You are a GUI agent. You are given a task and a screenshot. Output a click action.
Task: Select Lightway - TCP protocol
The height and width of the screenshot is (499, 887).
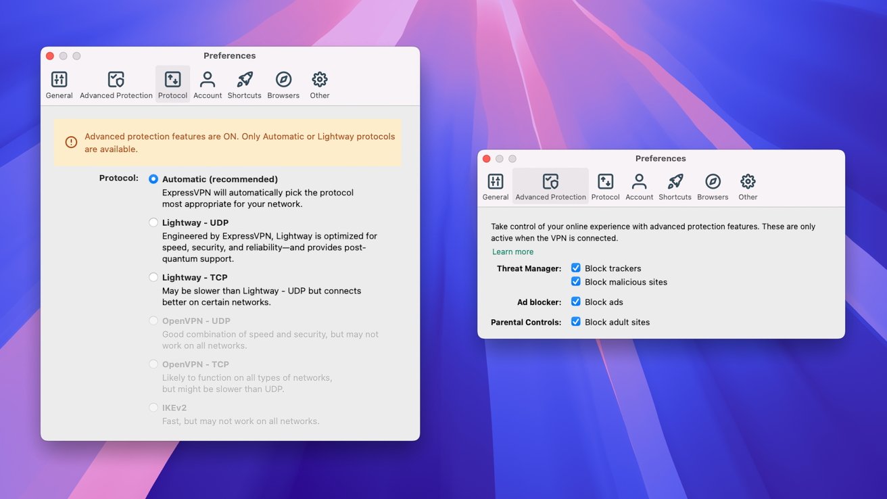coord(153,277)
